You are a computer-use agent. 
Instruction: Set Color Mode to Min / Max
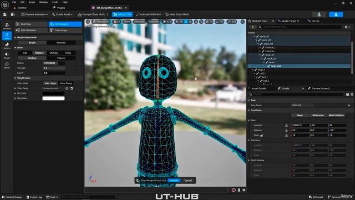pyautogui.click(x=50, y=83)
